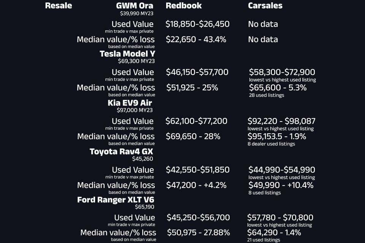Click the Tesla Model Y heading
This screenshot has height=243, width=365.
pos(127,54)
